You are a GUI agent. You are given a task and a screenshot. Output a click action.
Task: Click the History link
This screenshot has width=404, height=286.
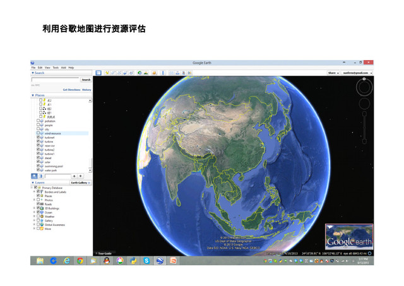point(86,90)
